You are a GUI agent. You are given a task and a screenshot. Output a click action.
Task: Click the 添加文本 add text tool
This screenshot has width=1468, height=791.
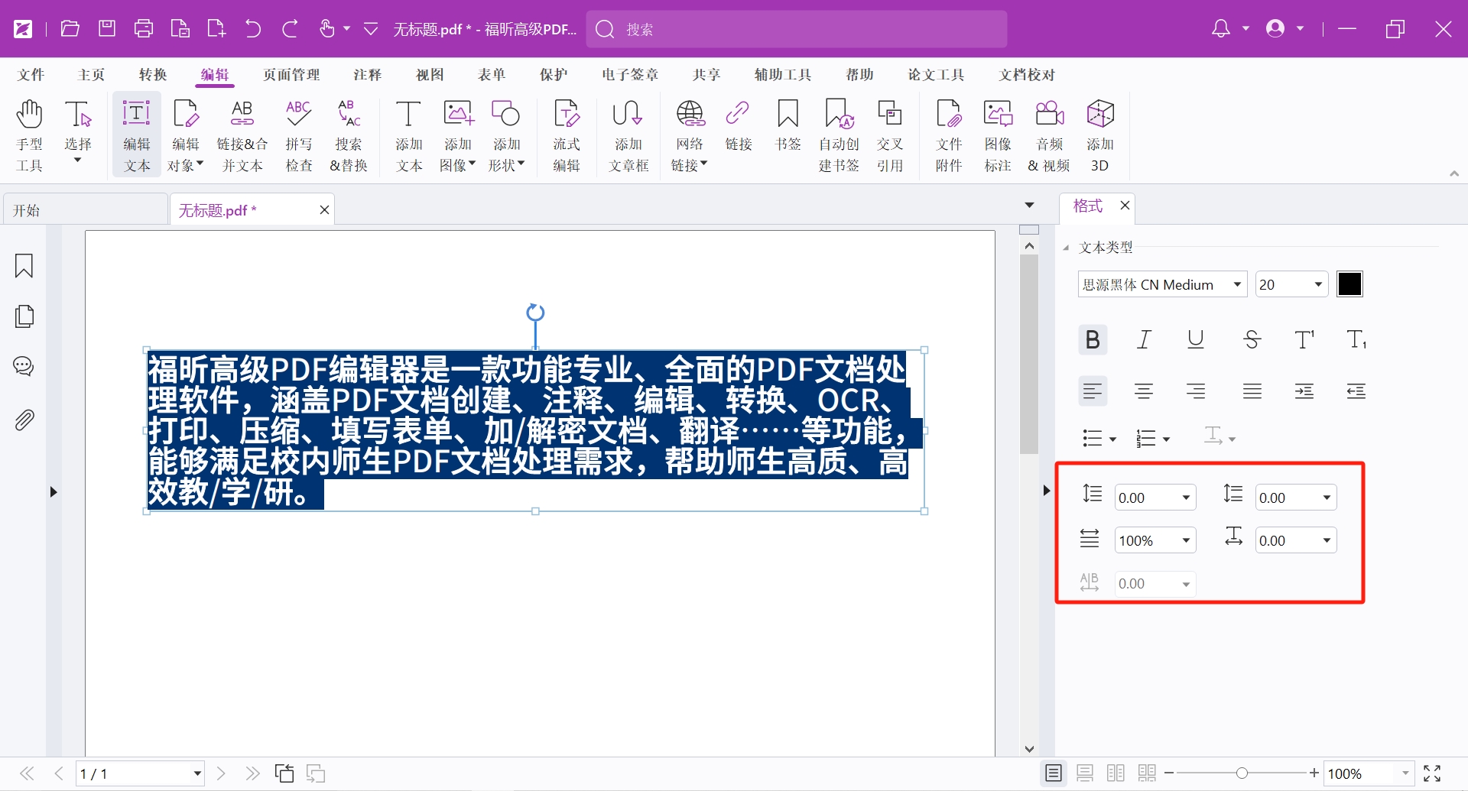pyautogui.click(x=409, y=135)
